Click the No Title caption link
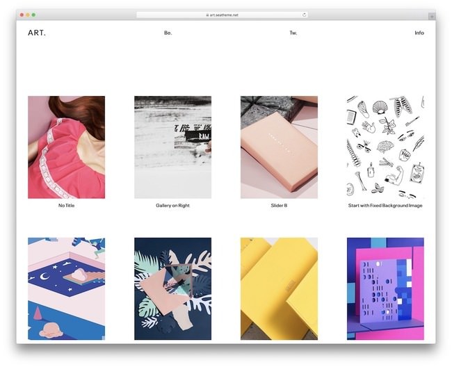 click(66, 205)
